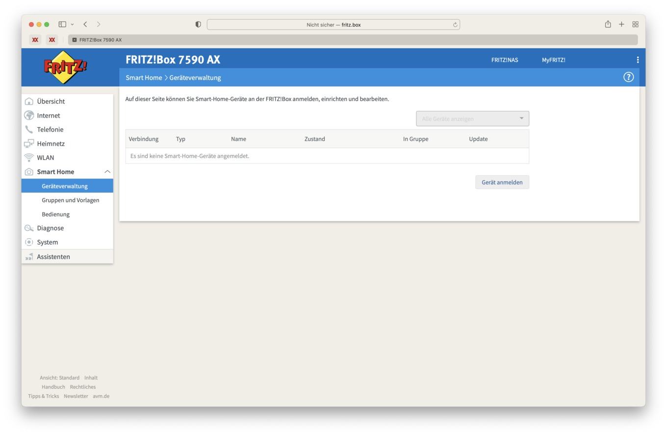Click the Telefonie handset icon
The height and width of the screenshot is (435, 667).
pyautogui.click(x=29, y=129)
